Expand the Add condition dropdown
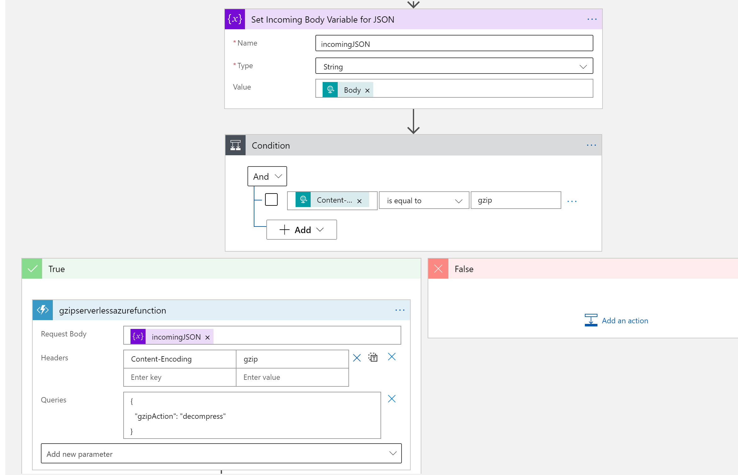Screen dimensions: 738x475 point(302,230)
